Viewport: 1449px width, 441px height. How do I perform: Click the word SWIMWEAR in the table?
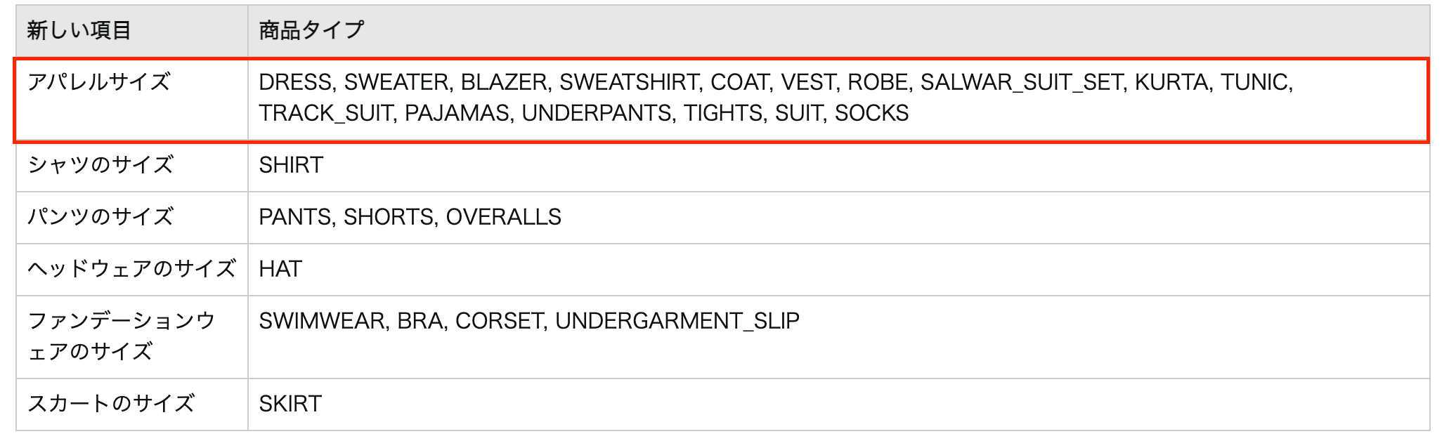pos(322,321)
